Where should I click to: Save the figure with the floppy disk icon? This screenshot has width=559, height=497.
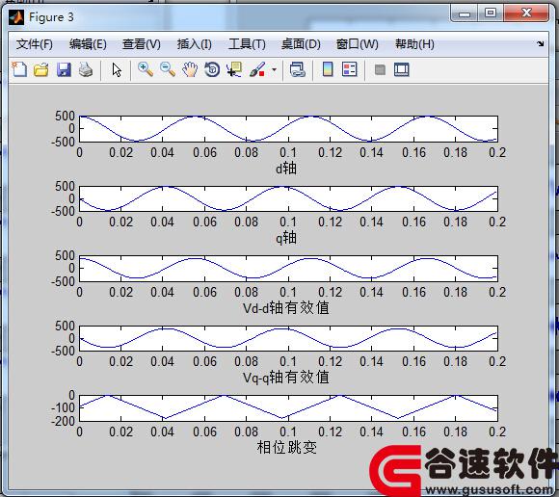coord(64,69)
